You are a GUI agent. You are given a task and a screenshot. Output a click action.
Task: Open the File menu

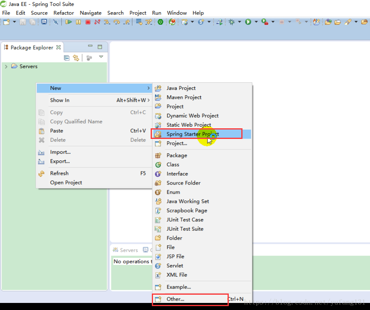click(x=6, y=13)
